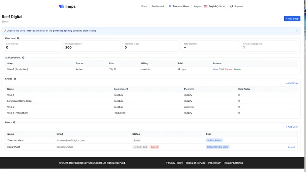Screen dimensions: 306x172
Task: Click the 14 days trial value
Action: click(182, 69)
